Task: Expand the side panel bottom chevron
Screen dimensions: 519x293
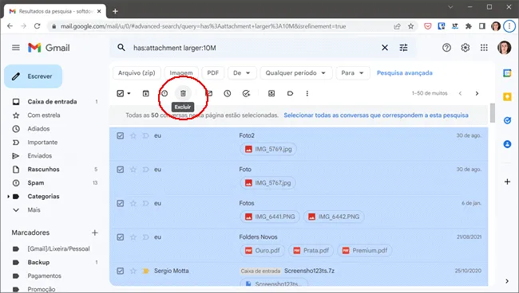Action: click(x=507, y=281)
